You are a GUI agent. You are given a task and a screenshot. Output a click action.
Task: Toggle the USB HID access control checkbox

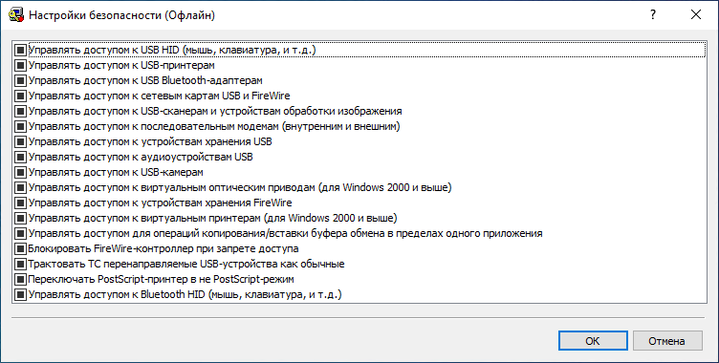(x=21, y=50)
